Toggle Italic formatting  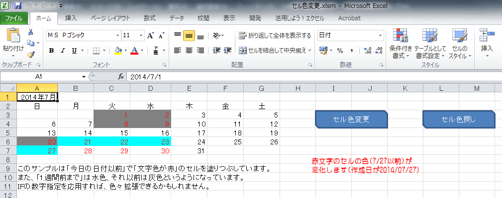[x=63, y=51]
